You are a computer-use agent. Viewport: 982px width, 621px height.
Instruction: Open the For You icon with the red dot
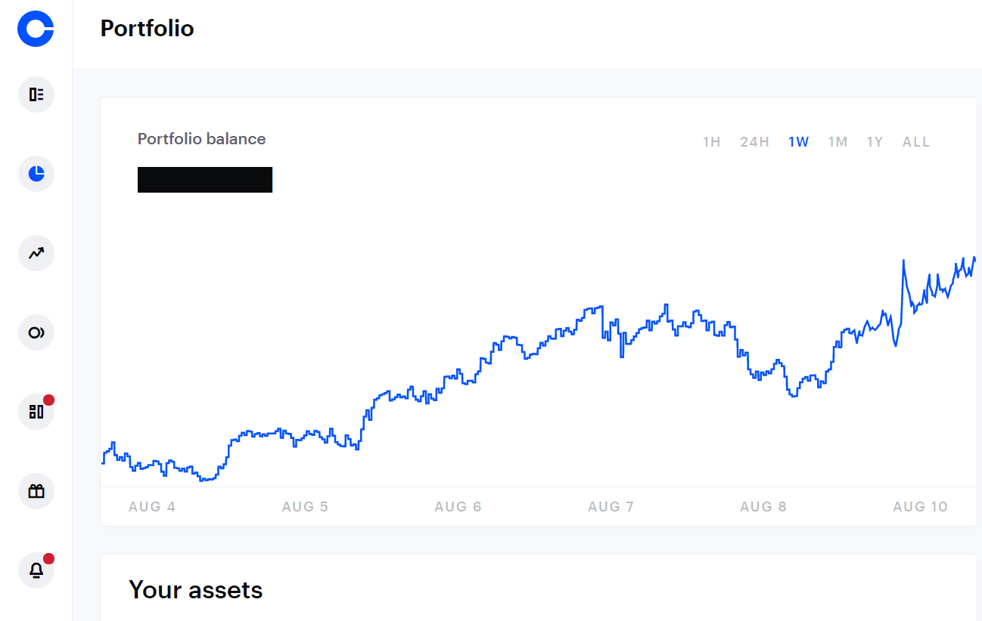(x=36, y=412)
